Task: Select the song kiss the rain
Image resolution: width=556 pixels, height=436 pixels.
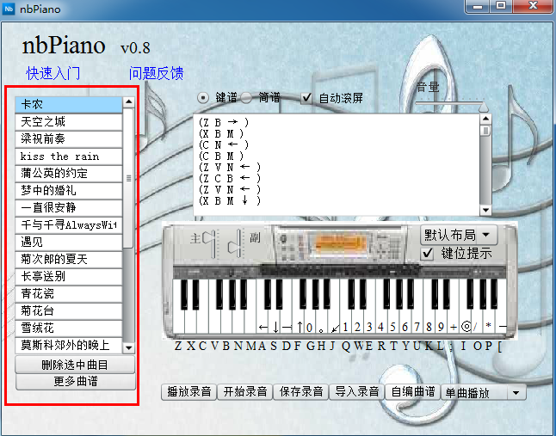Action: (x=69, y=157)
